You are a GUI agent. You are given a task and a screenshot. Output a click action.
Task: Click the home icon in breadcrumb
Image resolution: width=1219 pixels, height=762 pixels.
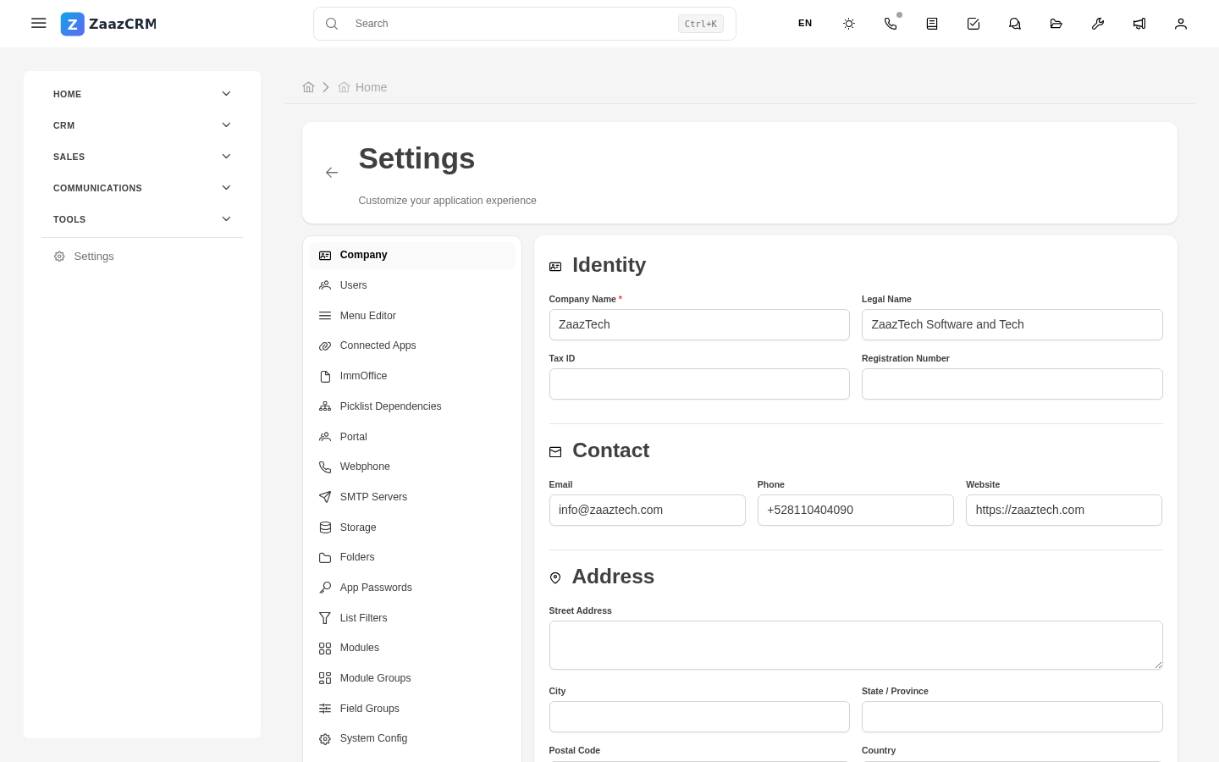(308, 87)
